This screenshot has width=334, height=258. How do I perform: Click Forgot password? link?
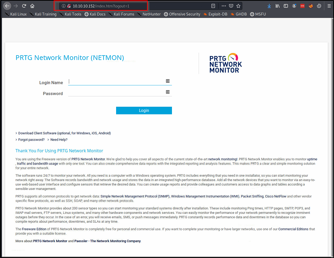pyautogui.click(x=31, y=140)
